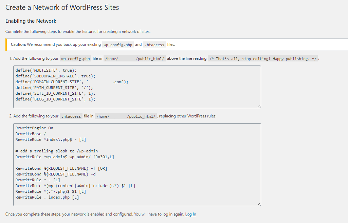Screen dimensions: 348x223
Task: Select the Create a Network of WordPress Sites heading
Action: point(62,7)
